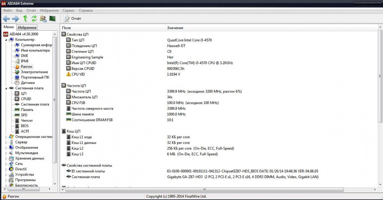Image resolution: width=383 pixels, height=200 pixels.
Task: Click the green Up level arrow
Action: (x=25, y=19)
